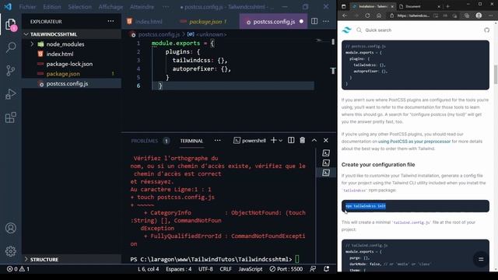
Task: Change end of line sequence CRLF
Action: (226, 269)
